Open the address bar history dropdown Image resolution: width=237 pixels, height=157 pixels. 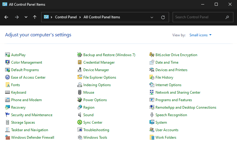point(152,17)
